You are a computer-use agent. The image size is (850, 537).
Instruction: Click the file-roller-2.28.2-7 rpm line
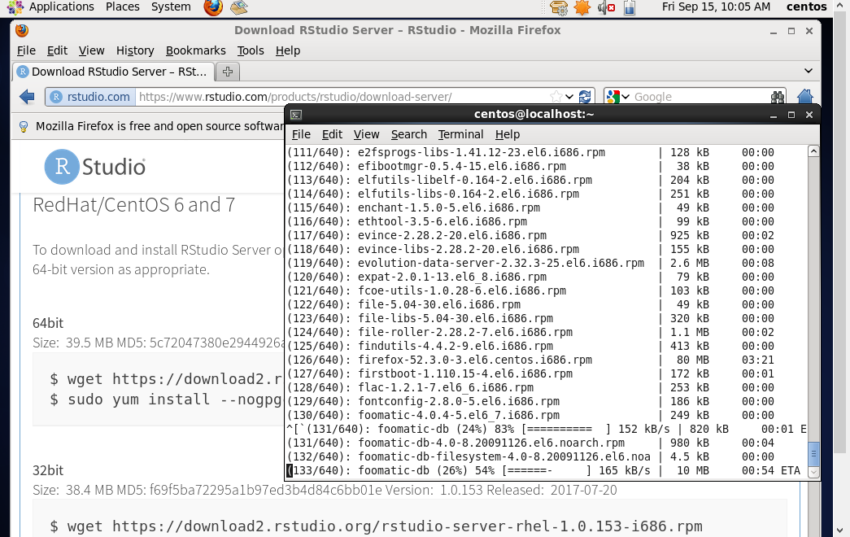(530, 332)
